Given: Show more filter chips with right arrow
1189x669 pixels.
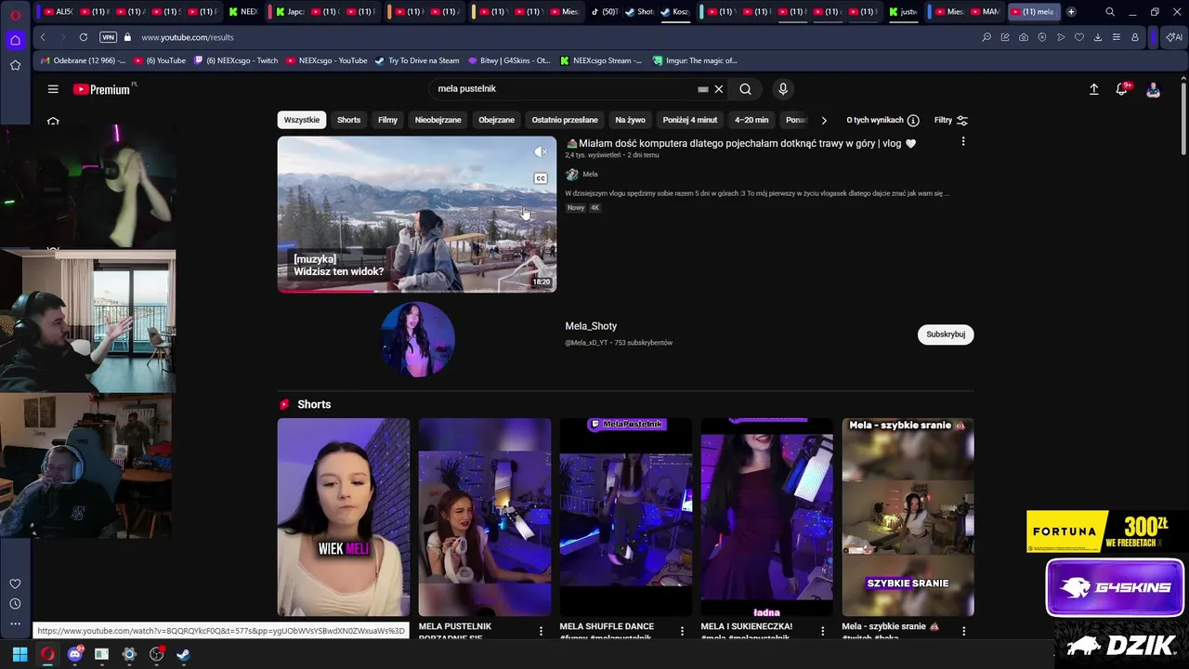Looking at the screenshot, I should click(x=823, y=120).
